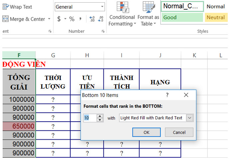
Task: Click the Cancel button
Action: coord(179,132)
